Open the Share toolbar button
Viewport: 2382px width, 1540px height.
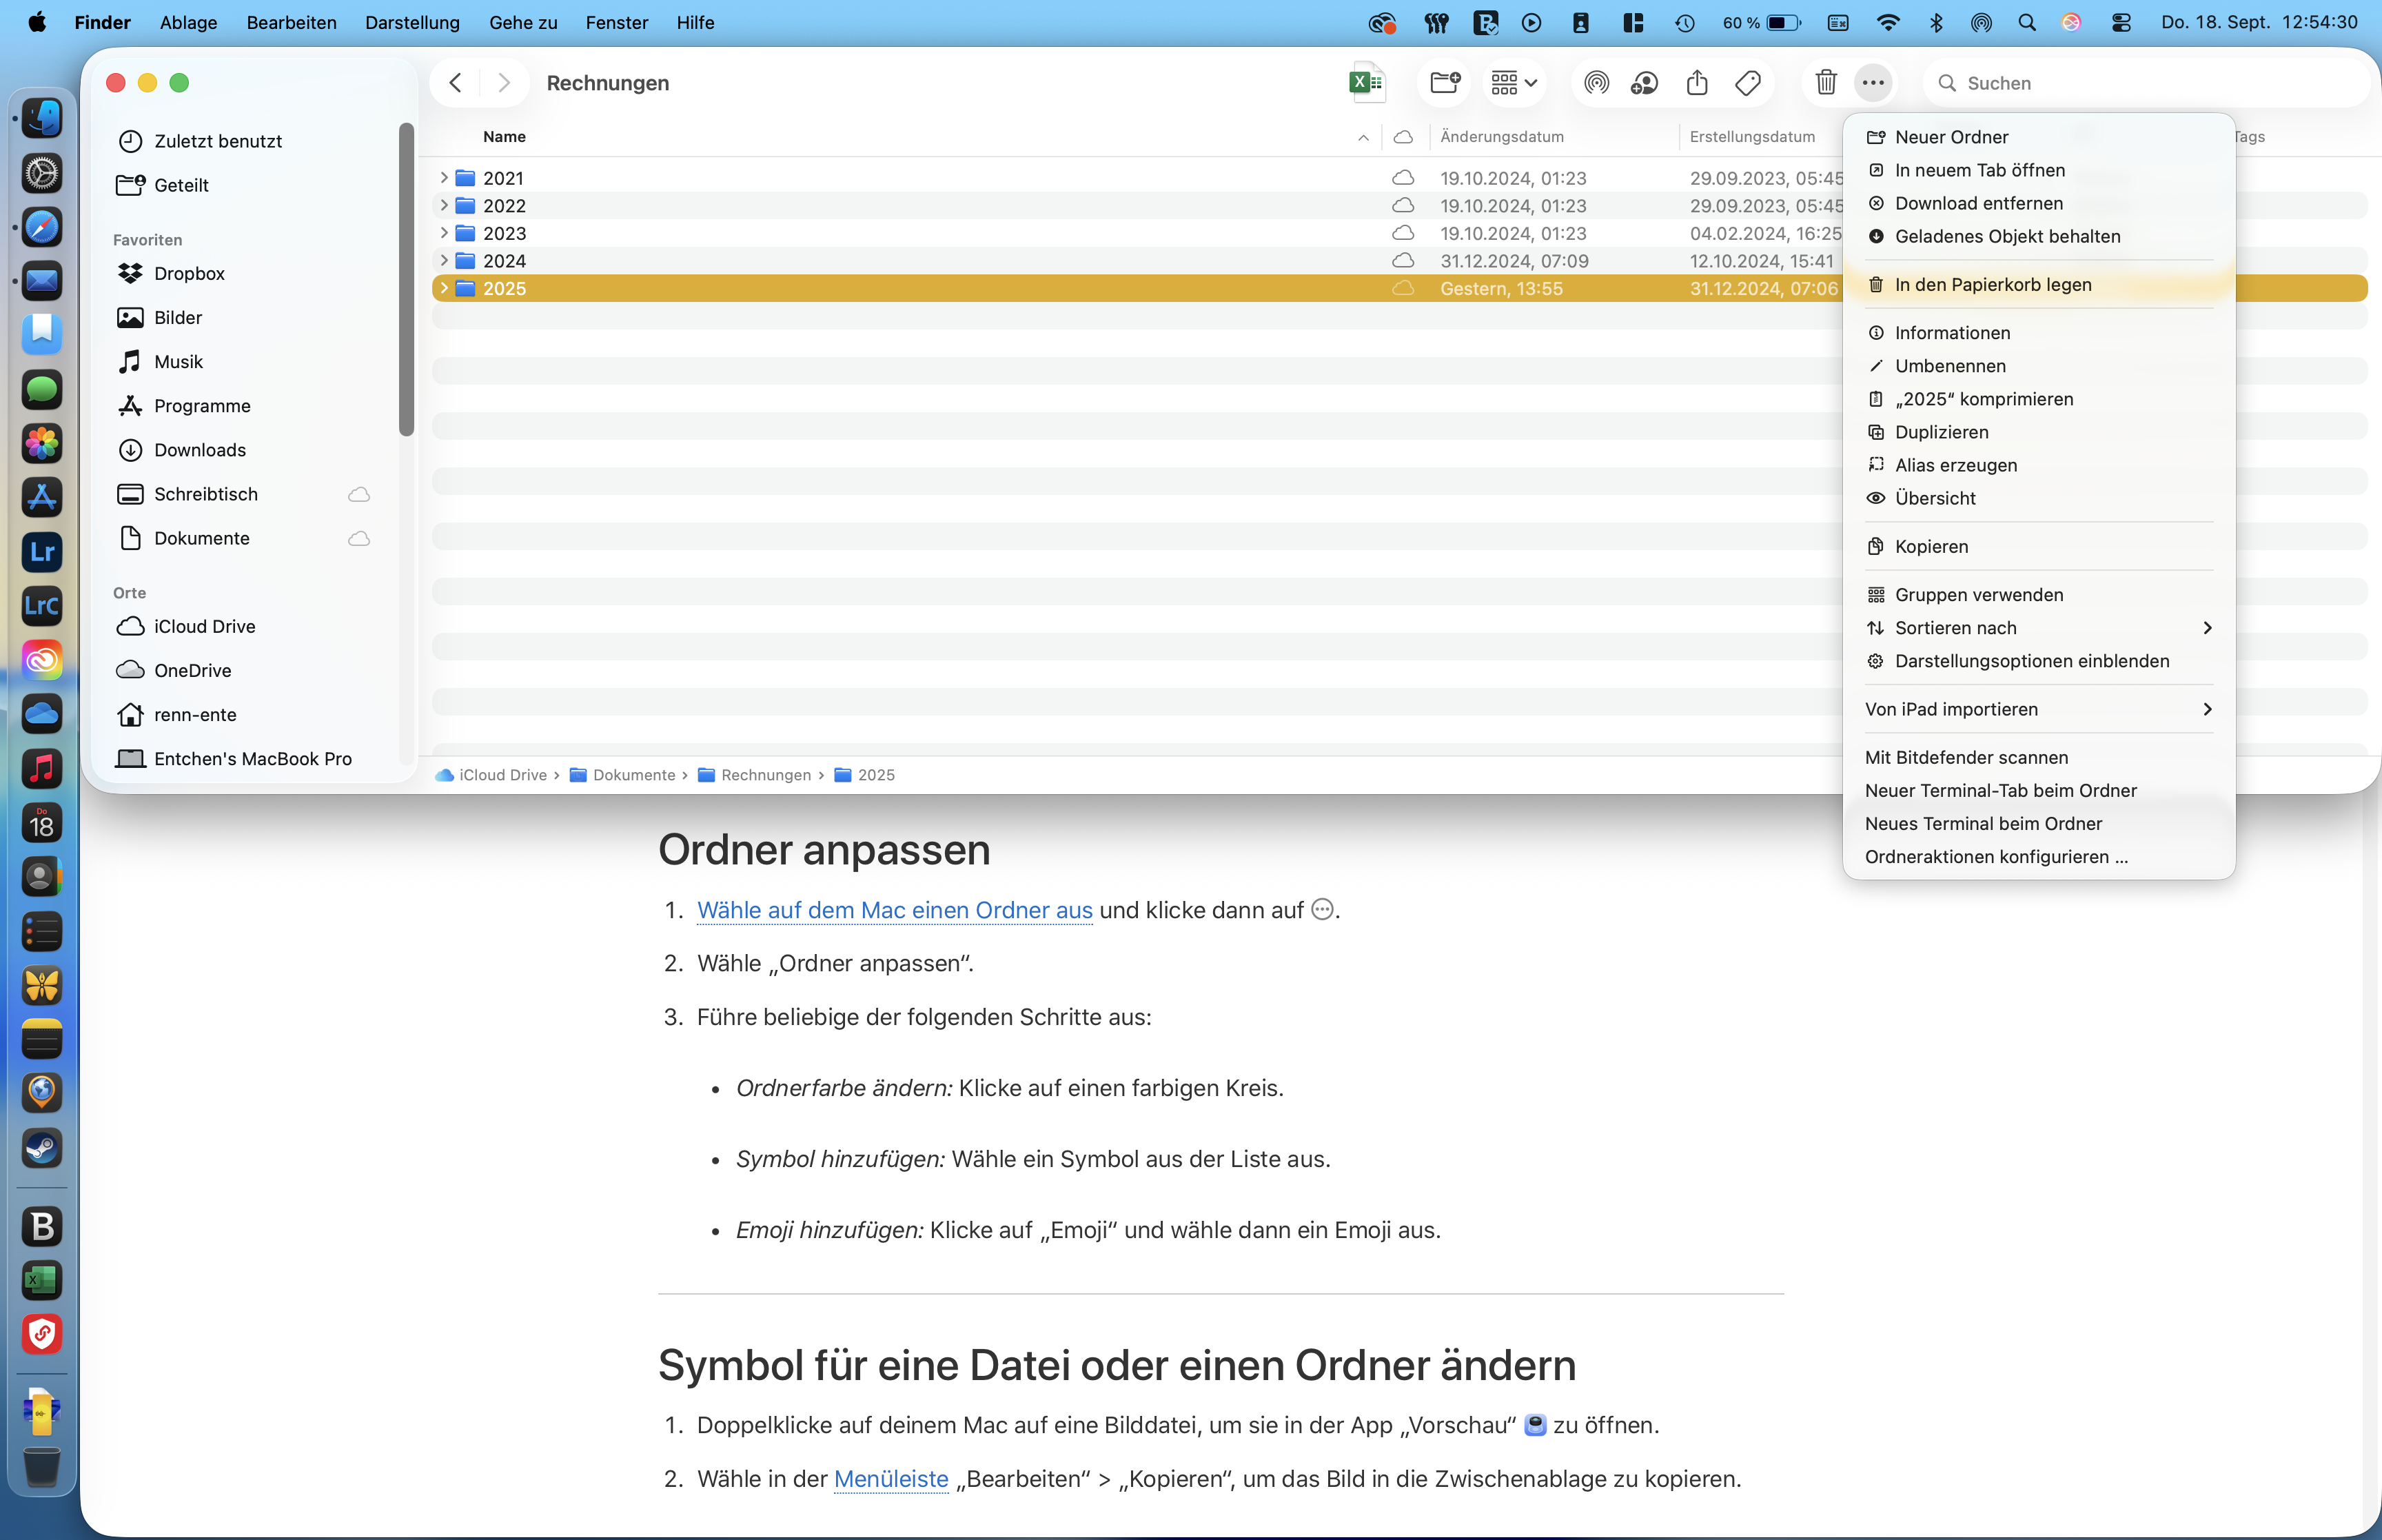point(1696,83)
